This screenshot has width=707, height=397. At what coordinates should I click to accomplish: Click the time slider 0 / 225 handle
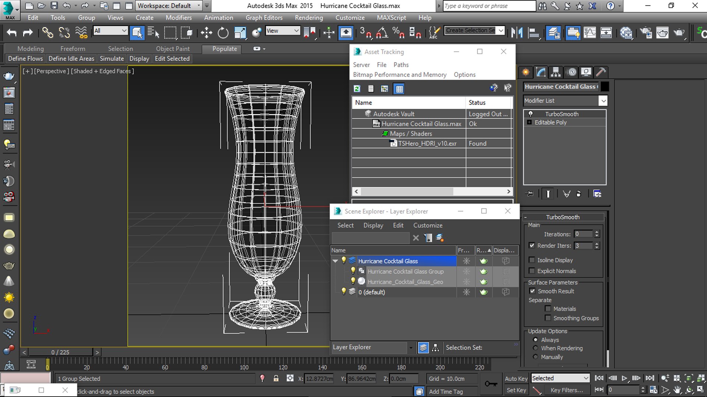(x=60, y=352)
